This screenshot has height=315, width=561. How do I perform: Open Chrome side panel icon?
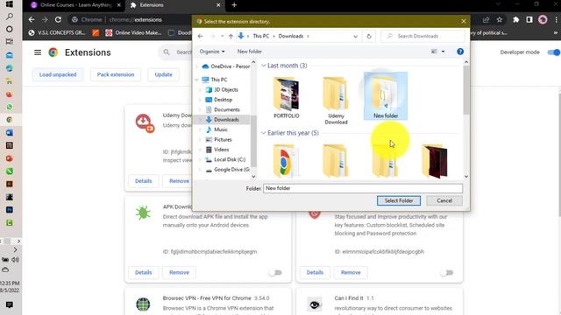pyautogui.click(x=529, y=19)
